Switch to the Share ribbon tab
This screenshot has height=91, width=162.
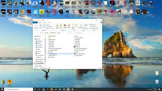45,22
